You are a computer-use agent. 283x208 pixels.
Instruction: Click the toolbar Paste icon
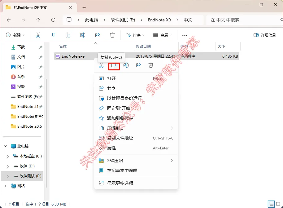click(x=68, y=35)
